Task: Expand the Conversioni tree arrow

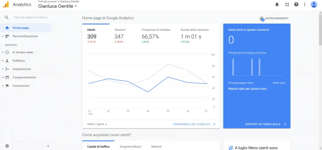Action: coord(3,86)
